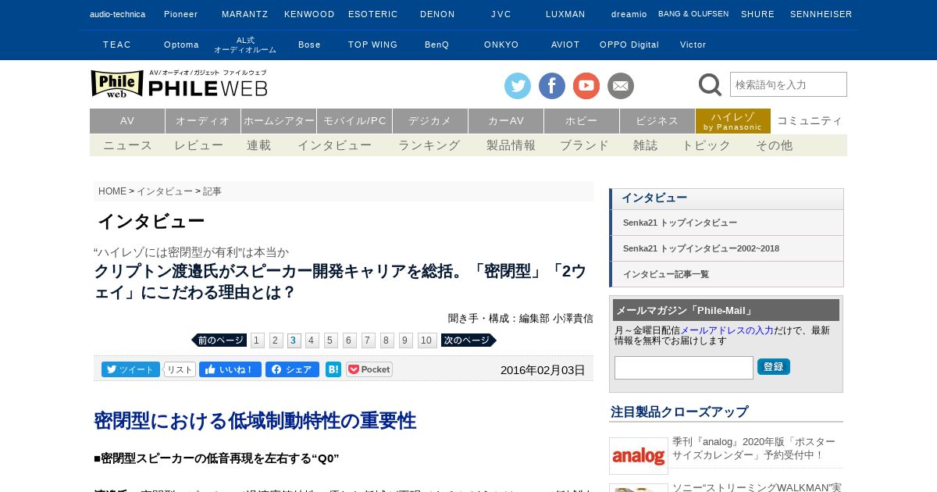937x492 pixels.
Task: Click the Phile Web logo
Action: [179, 84]
